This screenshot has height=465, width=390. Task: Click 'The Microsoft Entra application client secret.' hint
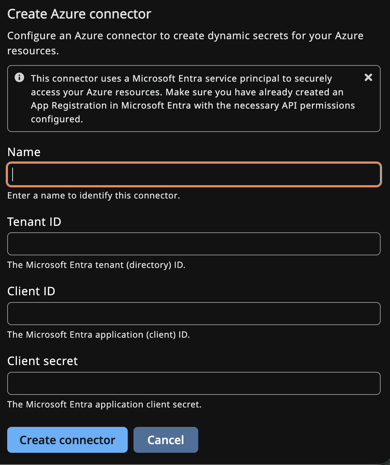pos(104,405)
